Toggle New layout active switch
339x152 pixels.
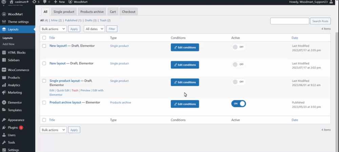click(x=238, y=65)
